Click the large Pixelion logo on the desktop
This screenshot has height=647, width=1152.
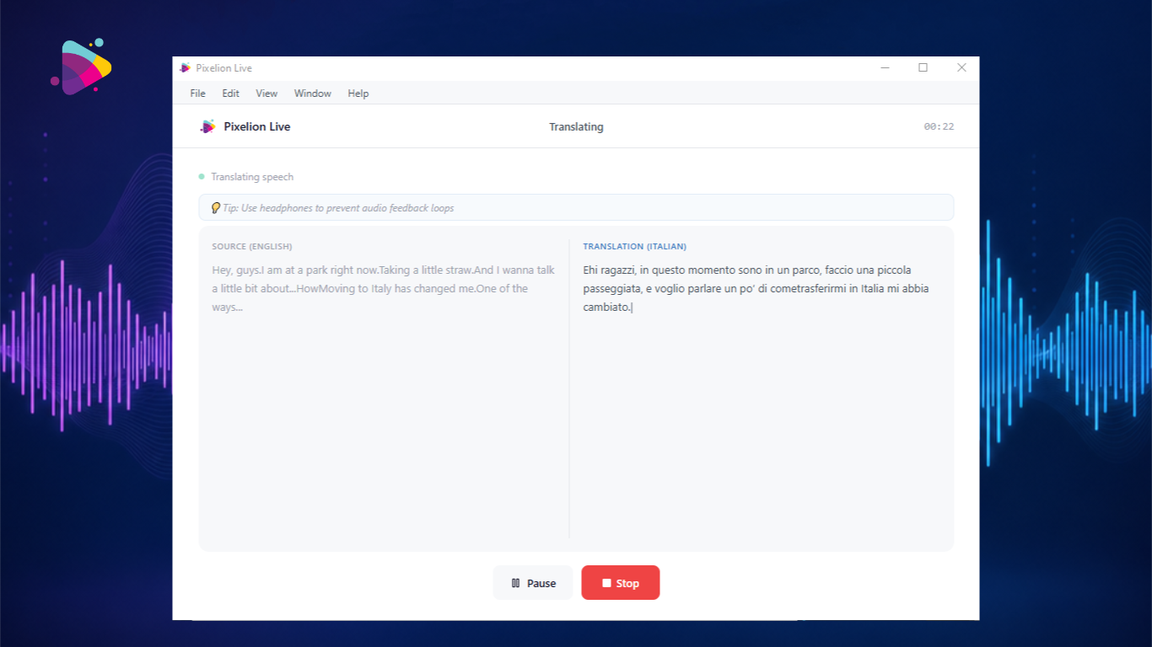82,67
